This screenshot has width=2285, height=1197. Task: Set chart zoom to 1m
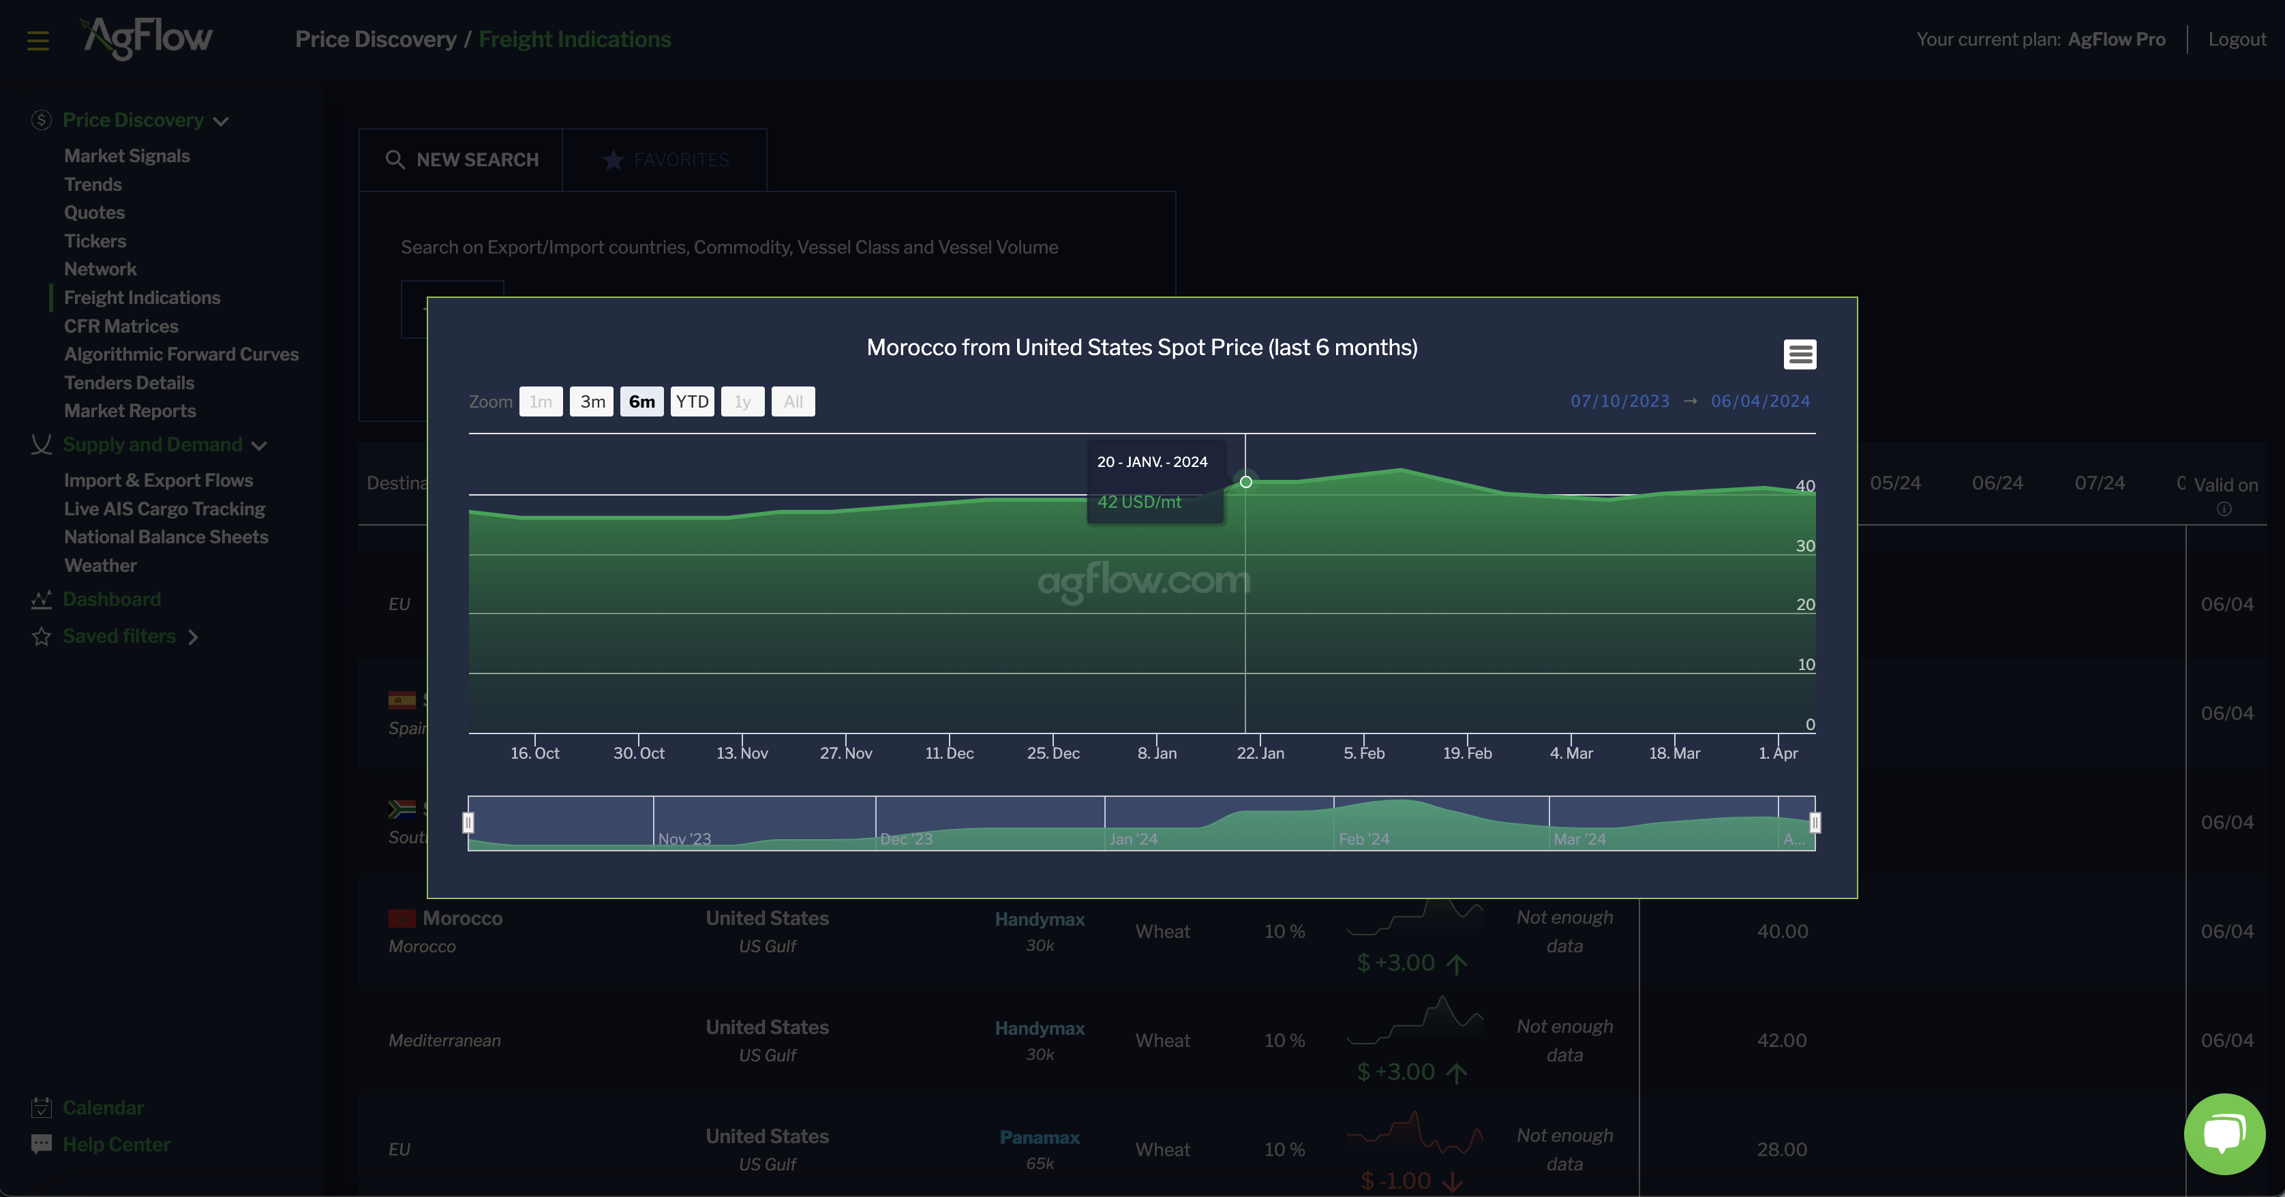[540, 402]
